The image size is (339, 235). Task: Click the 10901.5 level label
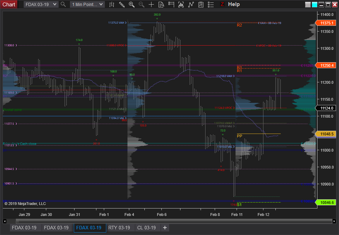point(11,183)
